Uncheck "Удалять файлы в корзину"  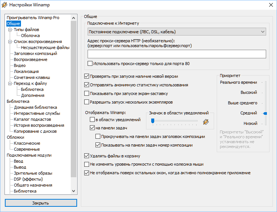pyautogui.click(x=87, y=156)
